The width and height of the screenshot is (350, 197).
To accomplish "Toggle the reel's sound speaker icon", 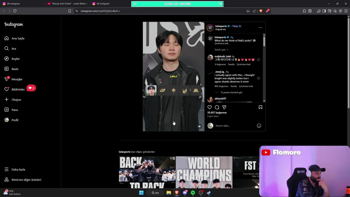I will (200, 126).
